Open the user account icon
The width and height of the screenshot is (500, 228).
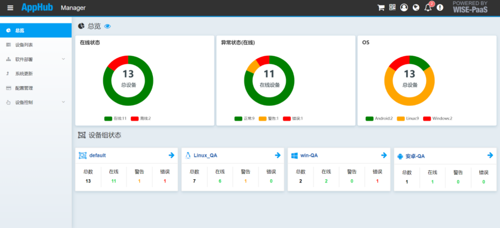pos(404,7)
